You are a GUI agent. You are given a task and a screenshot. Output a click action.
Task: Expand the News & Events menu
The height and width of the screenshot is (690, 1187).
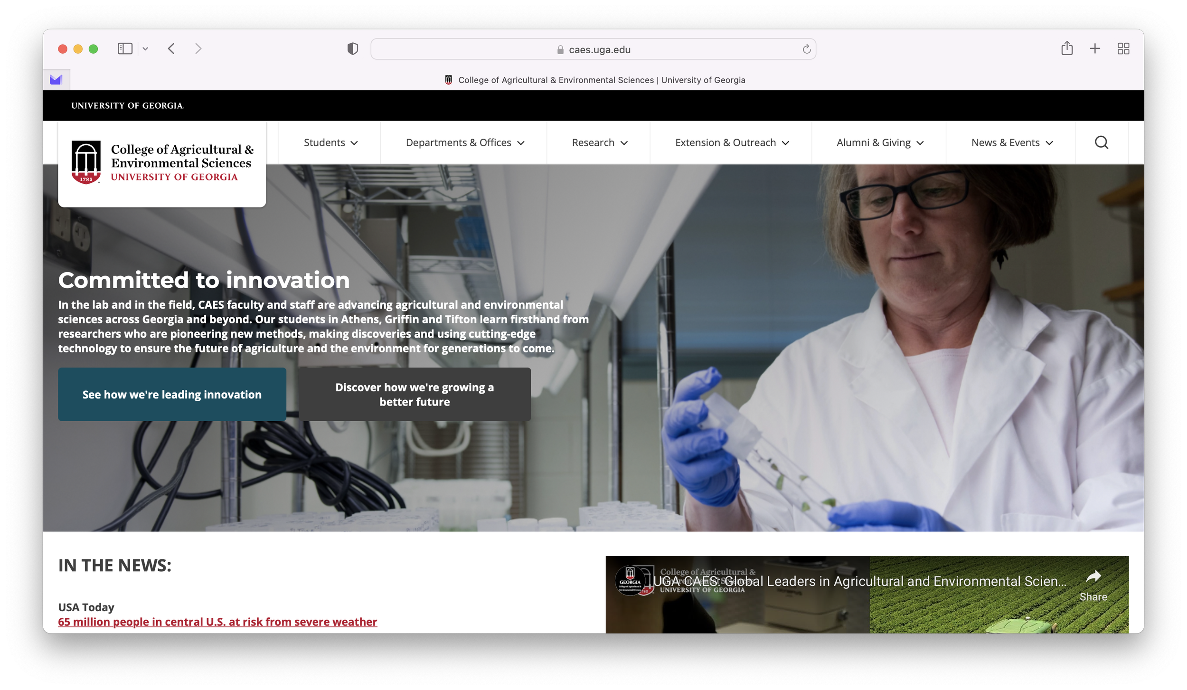[1012, 143]
